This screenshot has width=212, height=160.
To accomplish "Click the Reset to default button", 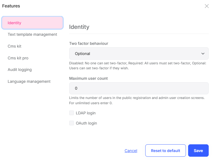I will click(165, 151).
